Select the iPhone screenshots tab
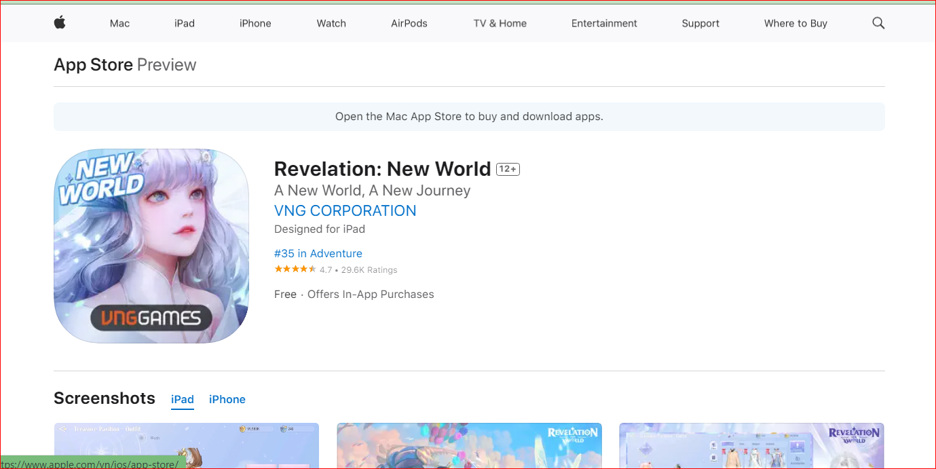The image size is (936, 469). [x=227, y=399]
